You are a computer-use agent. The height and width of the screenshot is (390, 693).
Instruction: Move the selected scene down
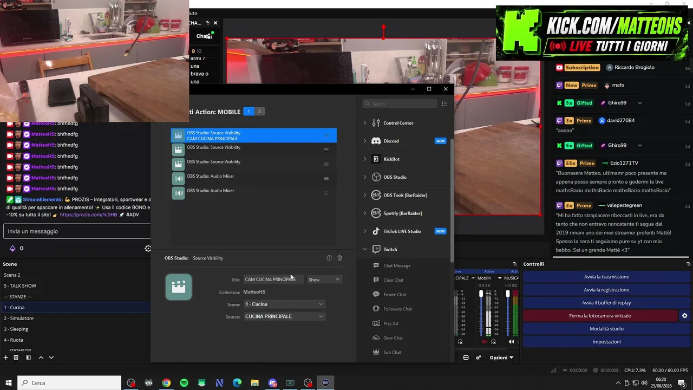pos(51,357)
